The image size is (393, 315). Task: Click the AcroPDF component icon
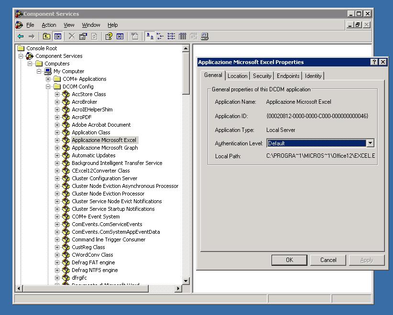click(66, 117)
